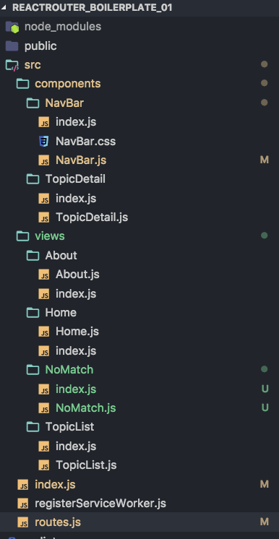The width and height of the screenshot is (279, 539).
Task: Click JS icon beside registerServiceWorker.js
Action: pos(22,504)
